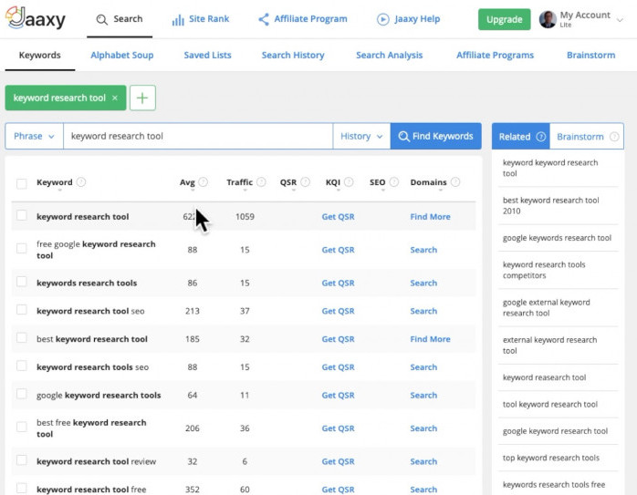Check the box for keywords research tools
637x495 pixels.
tap(22, 281)
